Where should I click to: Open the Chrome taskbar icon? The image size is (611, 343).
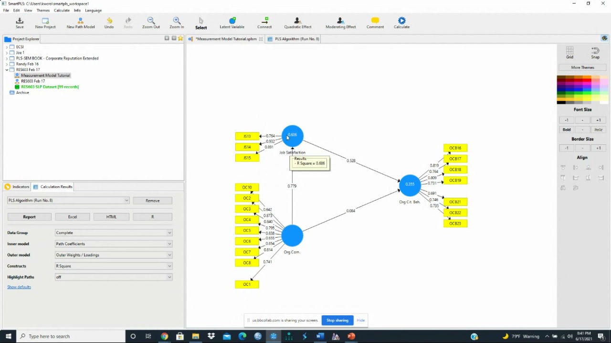[x=164, y=336]
